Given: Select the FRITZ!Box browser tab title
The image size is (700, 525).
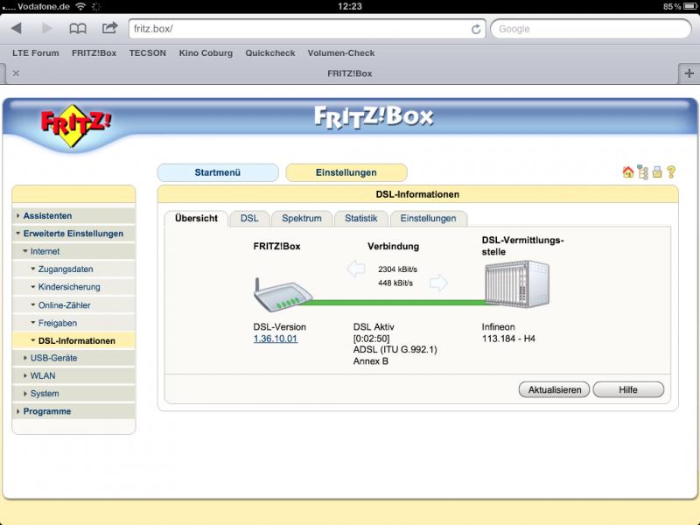Looking at the screenshot, I should (x=349, y=73).
